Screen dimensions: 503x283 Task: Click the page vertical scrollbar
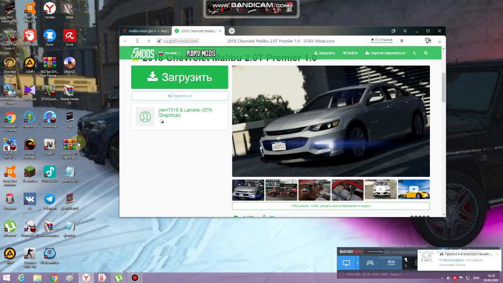pos(444,87)
